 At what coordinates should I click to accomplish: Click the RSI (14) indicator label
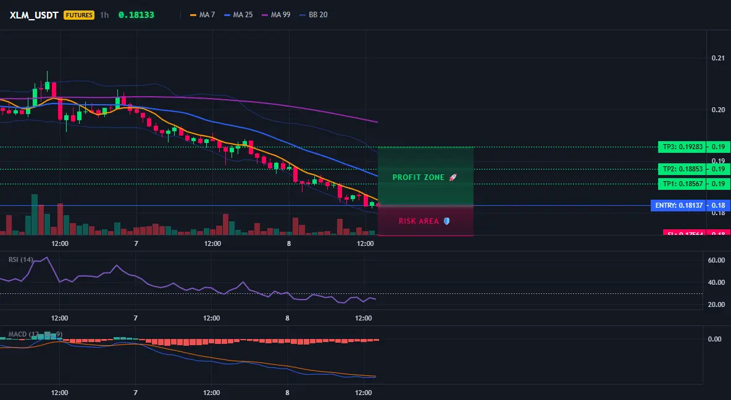coord(21,259)
